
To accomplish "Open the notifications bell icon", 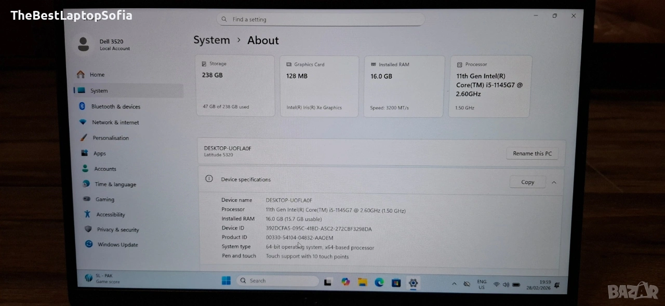I will click(557, 285).
